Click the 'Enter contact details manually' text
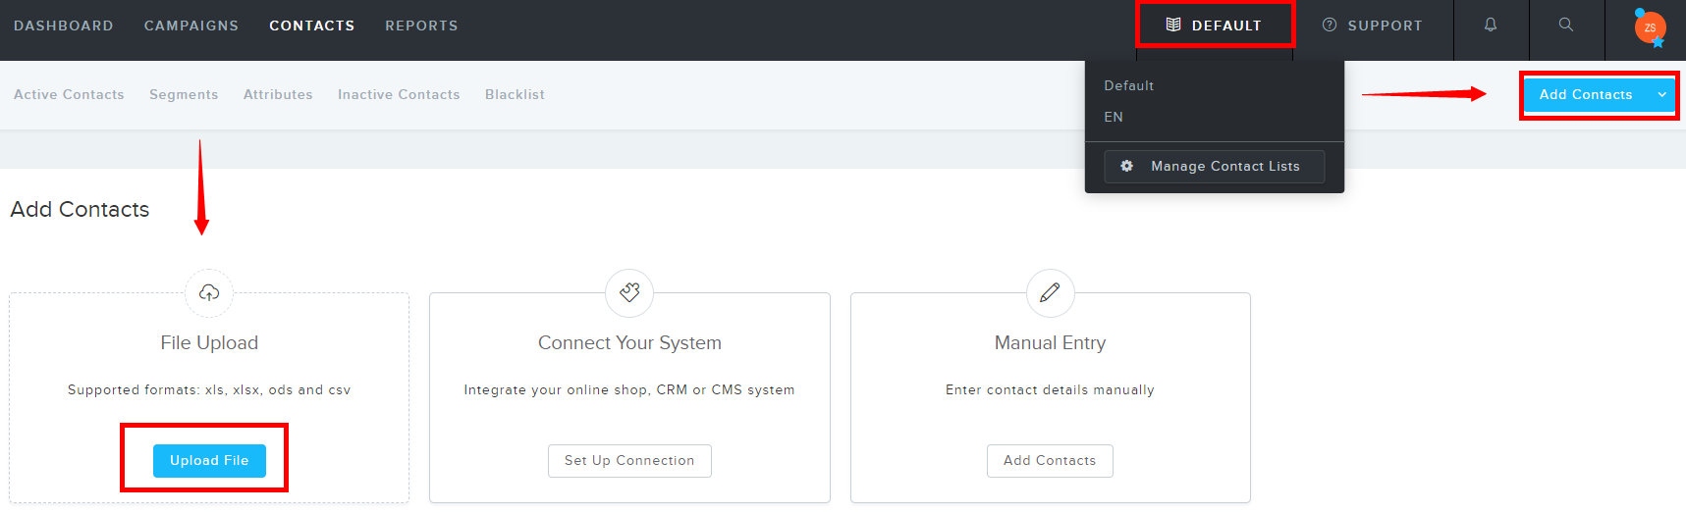This screenshot has height=513, width=1686. click(1050, 389)
